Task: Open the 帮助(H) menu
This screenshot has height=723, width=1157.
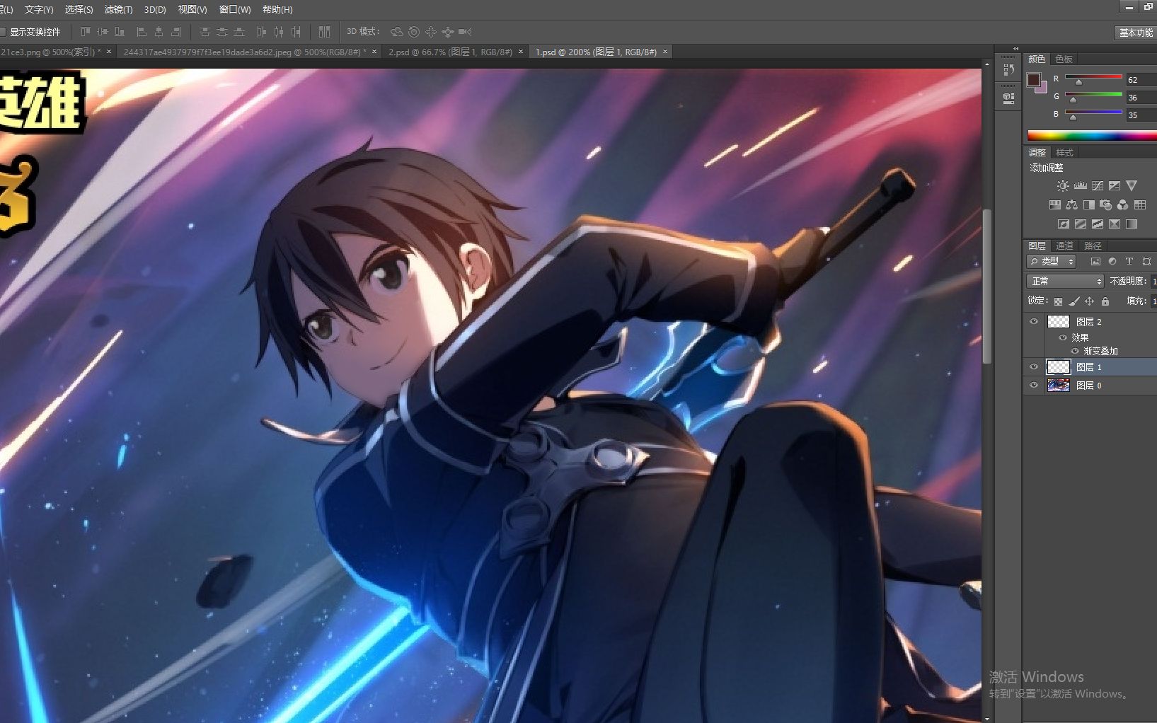Action: (x=277, y=9)
